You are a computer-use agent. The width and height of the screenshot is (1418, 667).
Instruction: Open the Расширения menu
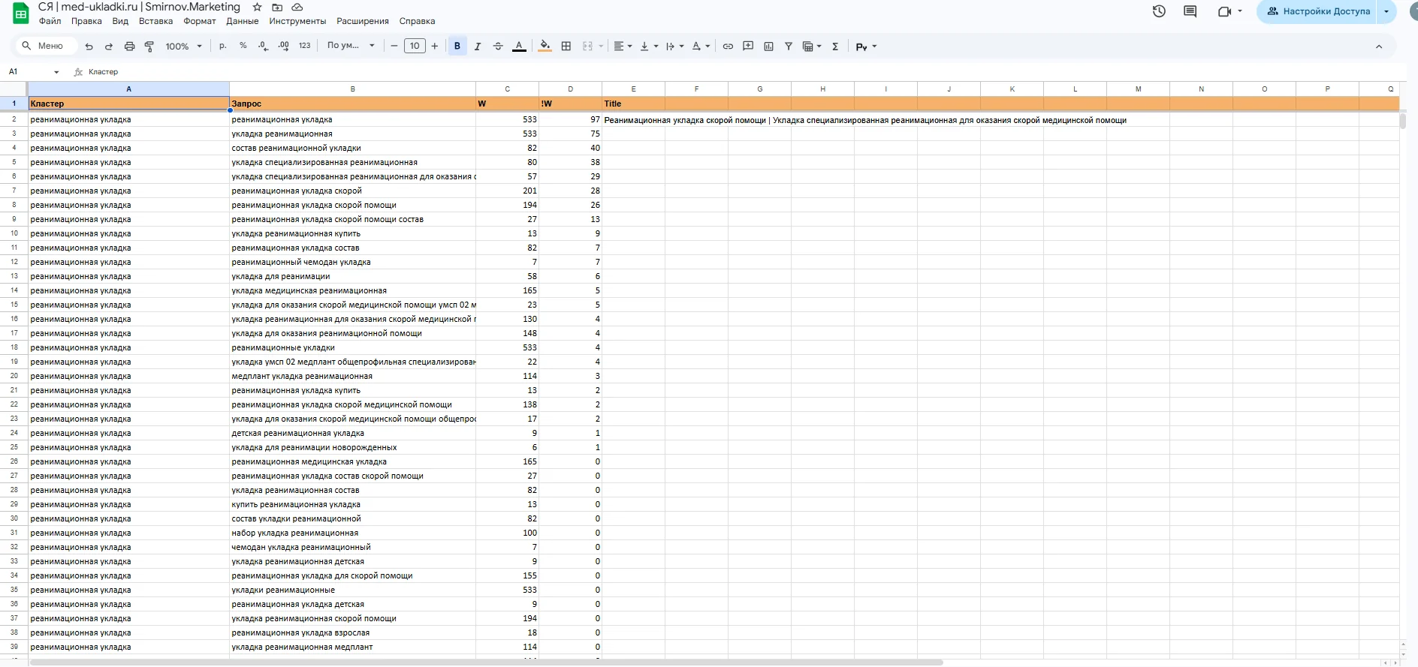[x=363, y=21]
